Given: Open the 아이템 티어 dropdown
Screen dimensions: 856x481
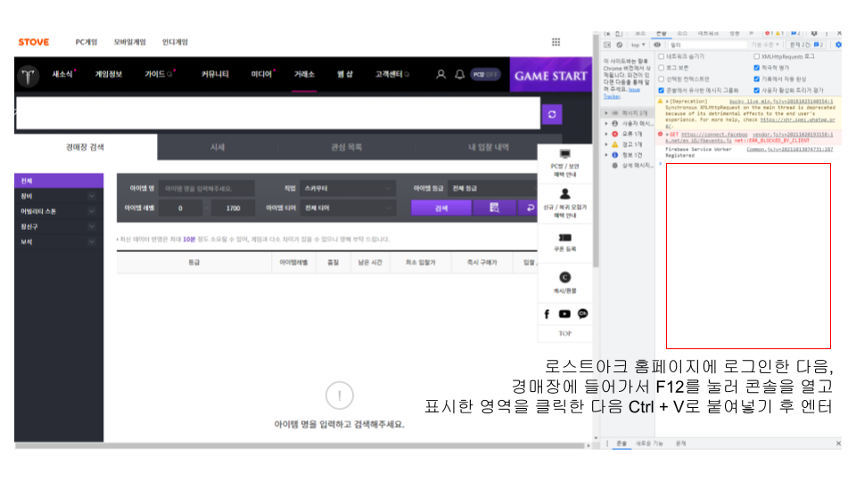Looking at the screenshot, I should 348,208.
